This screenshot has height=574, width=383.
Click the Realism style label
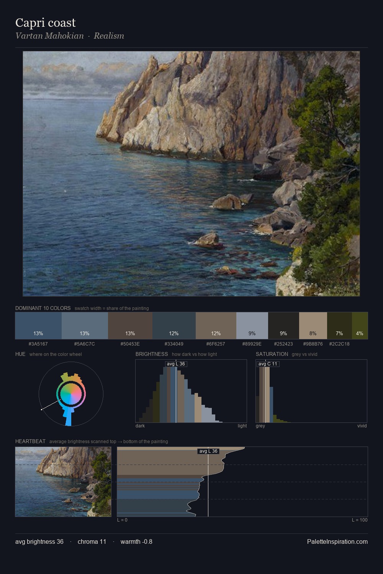coord(109,36)
